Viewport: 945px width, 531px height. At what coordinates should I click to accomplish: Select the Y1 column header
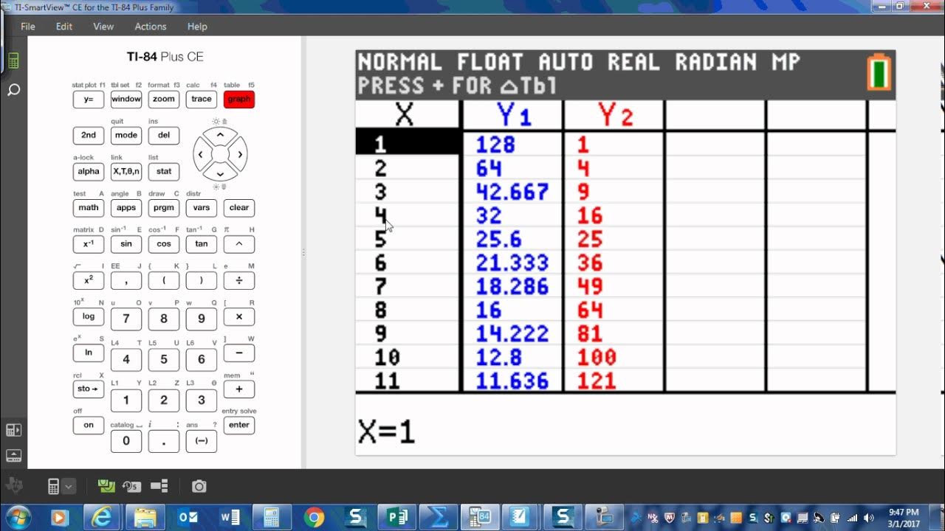point(513,115)
